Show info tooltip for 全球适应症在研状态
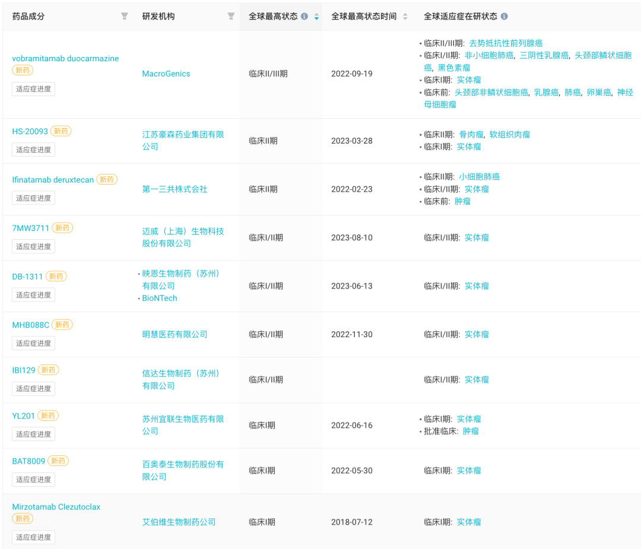This screenshot has width=641, height=549. click(504, 17)
